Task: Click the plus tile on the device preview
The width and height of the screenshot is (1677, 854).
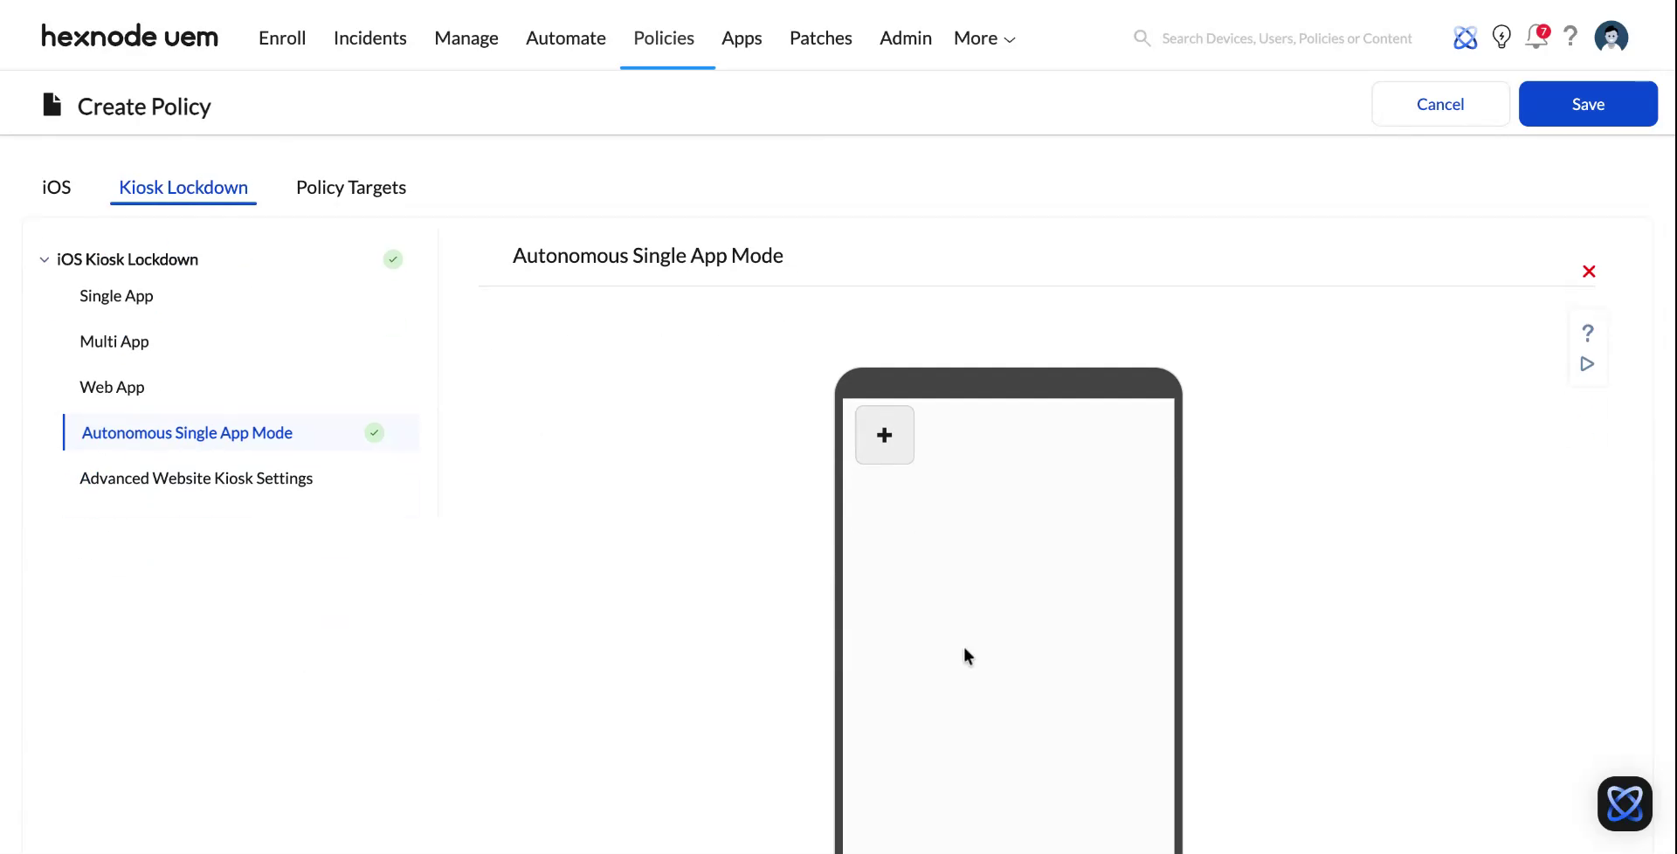Action: (885, 434)
